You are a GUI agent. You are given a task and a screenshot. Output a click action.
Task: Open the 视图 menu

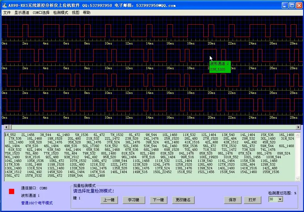point(75,13)
